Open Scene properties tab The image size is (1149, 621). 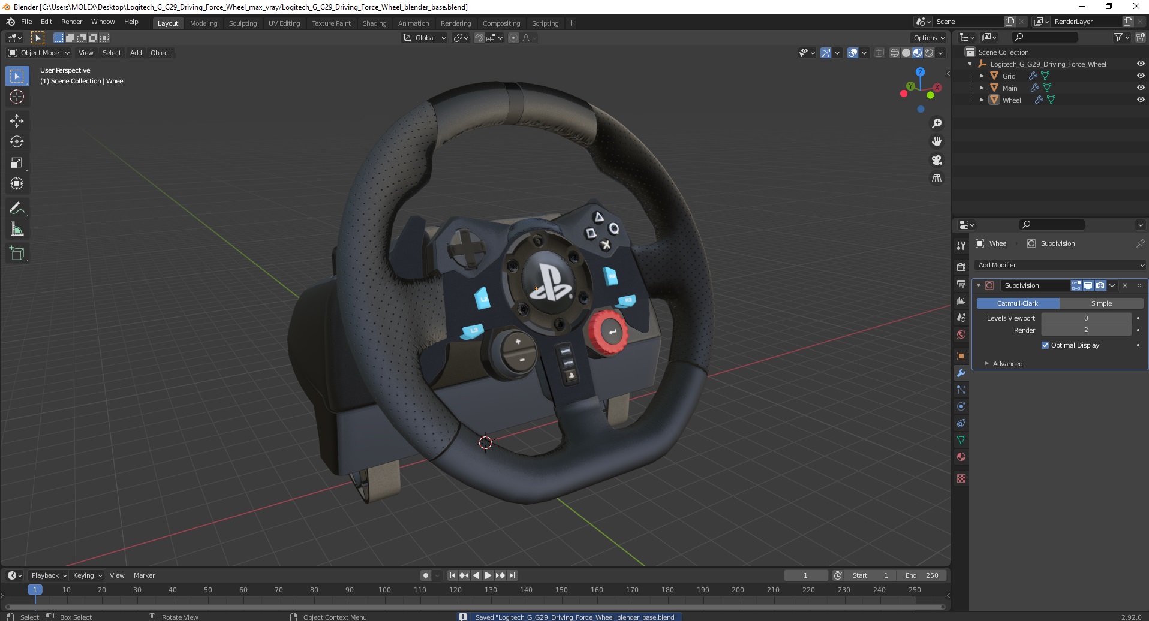961,318
